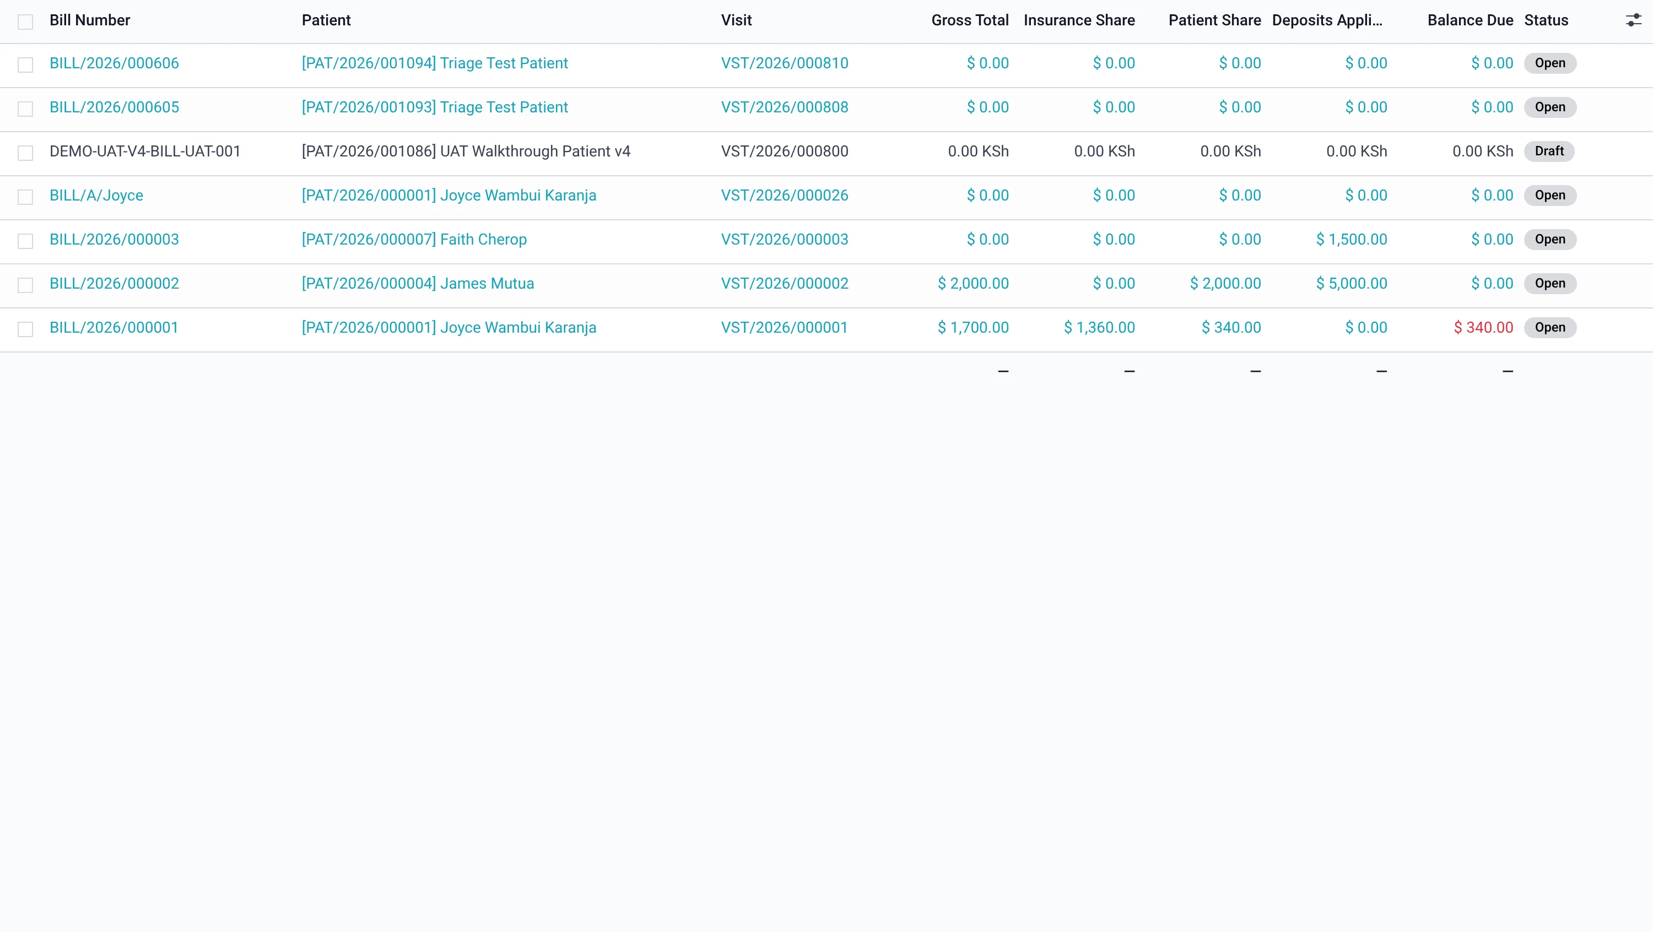Sort by the Balance Due header
Image resolution: width=1653 pixels, height=932 pixels.
tap(1470, 20)
